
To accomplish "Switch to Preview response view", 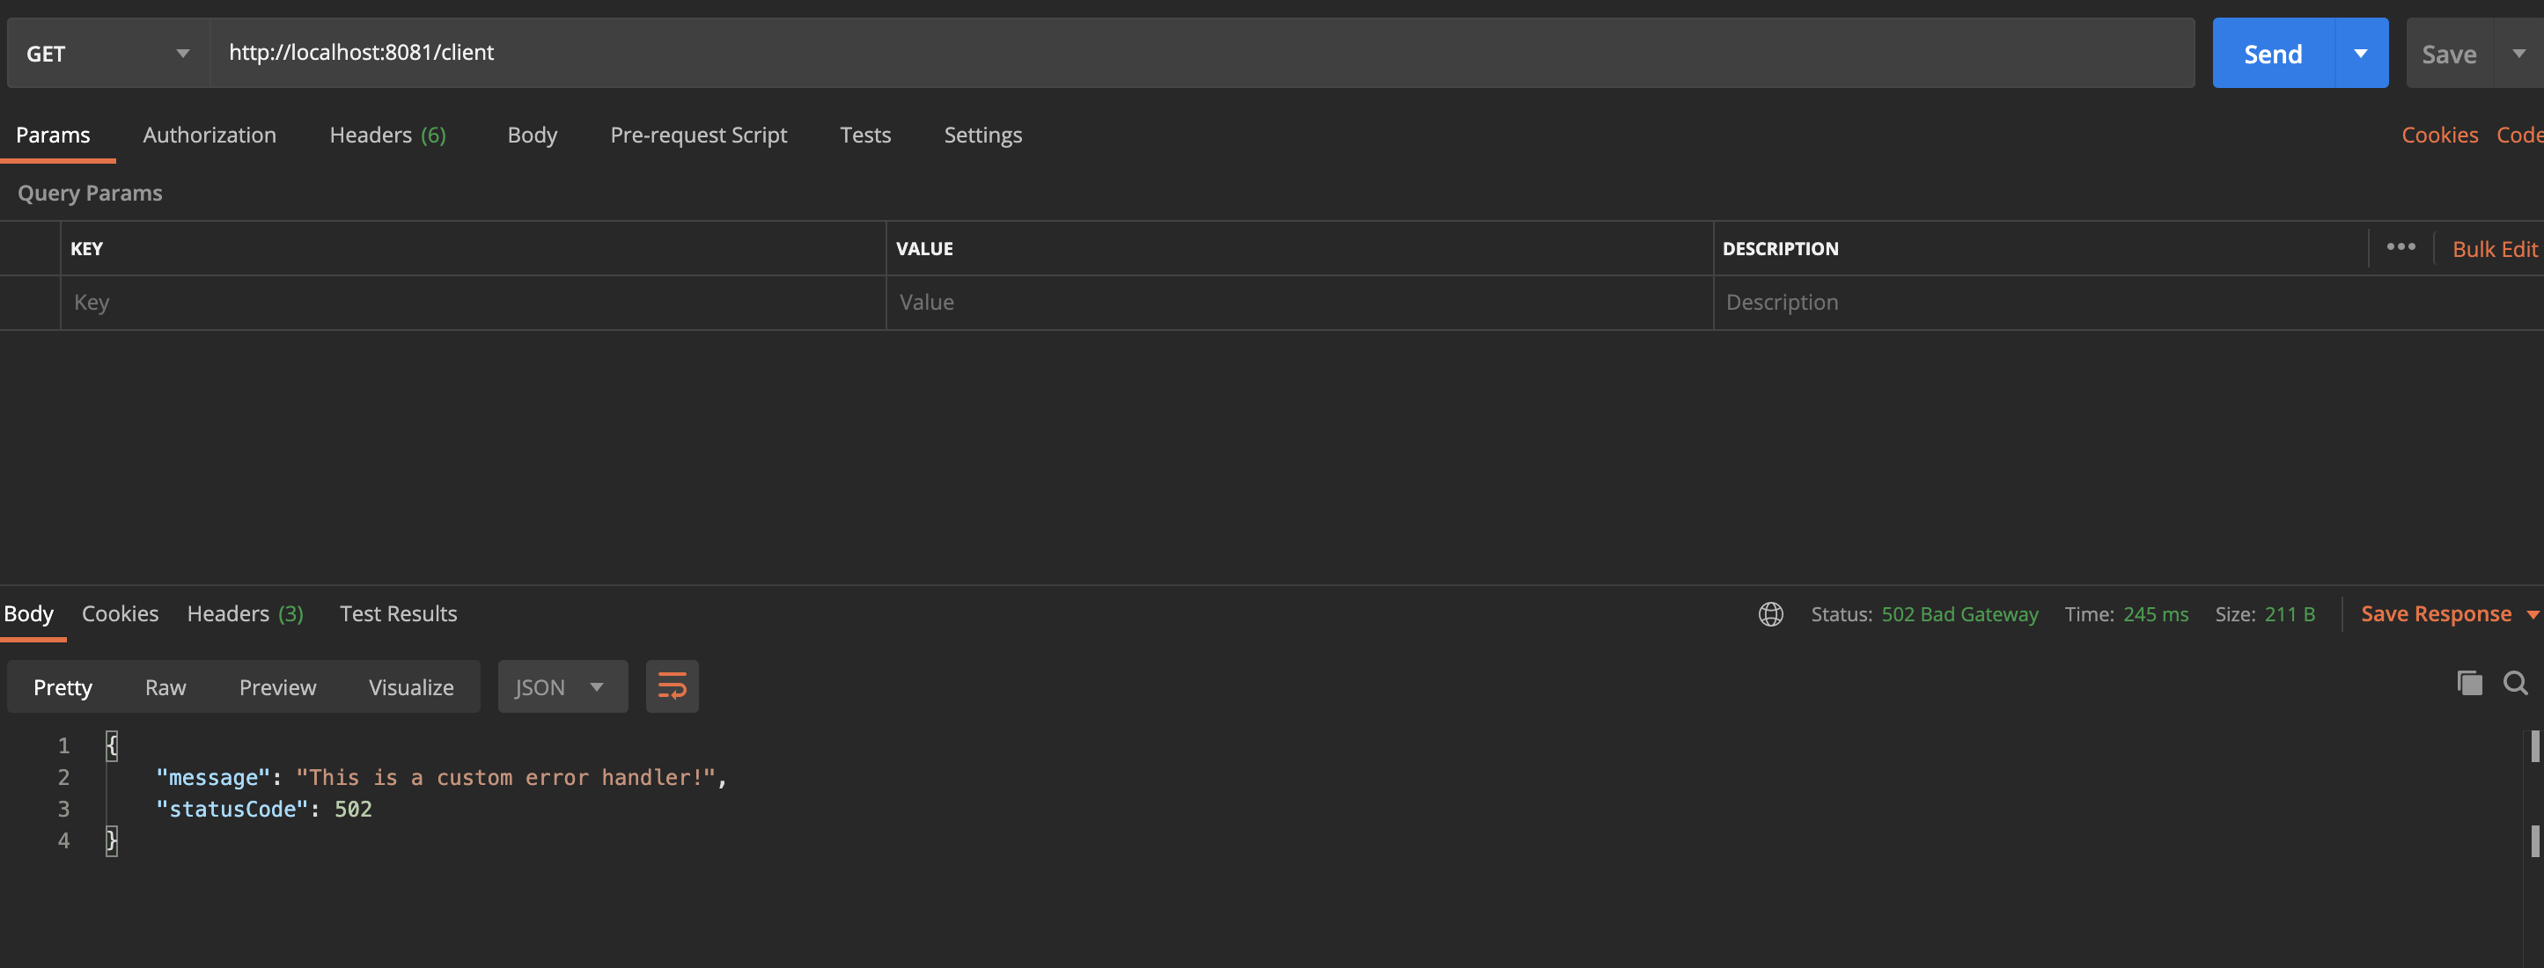I will pyautogui.click(x=277, y=686).
